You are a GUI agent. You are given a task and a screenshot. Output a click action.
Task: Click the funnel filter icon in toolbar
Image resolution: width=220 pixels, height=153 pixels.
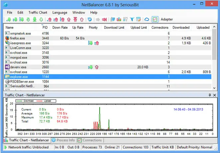pyautogui.click(x=132, y=19)
